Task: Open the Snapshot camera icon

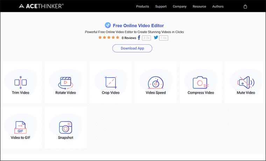Action: (x=65, y=128)
